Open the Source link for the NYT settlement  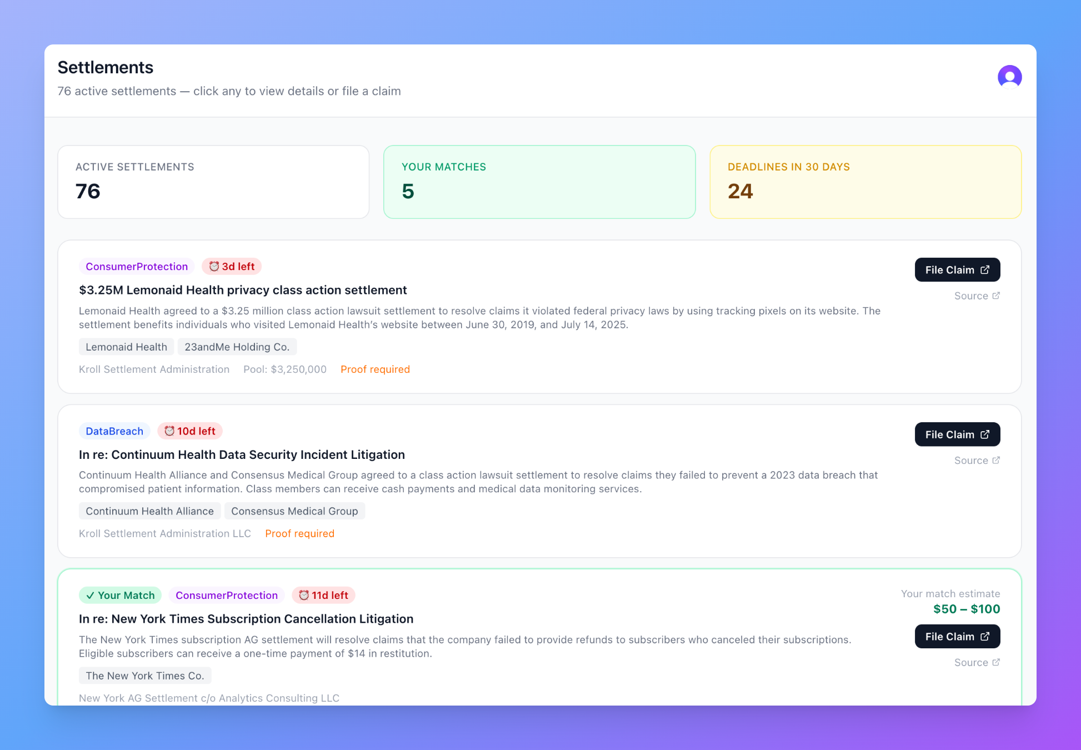(x=977, y=662)
